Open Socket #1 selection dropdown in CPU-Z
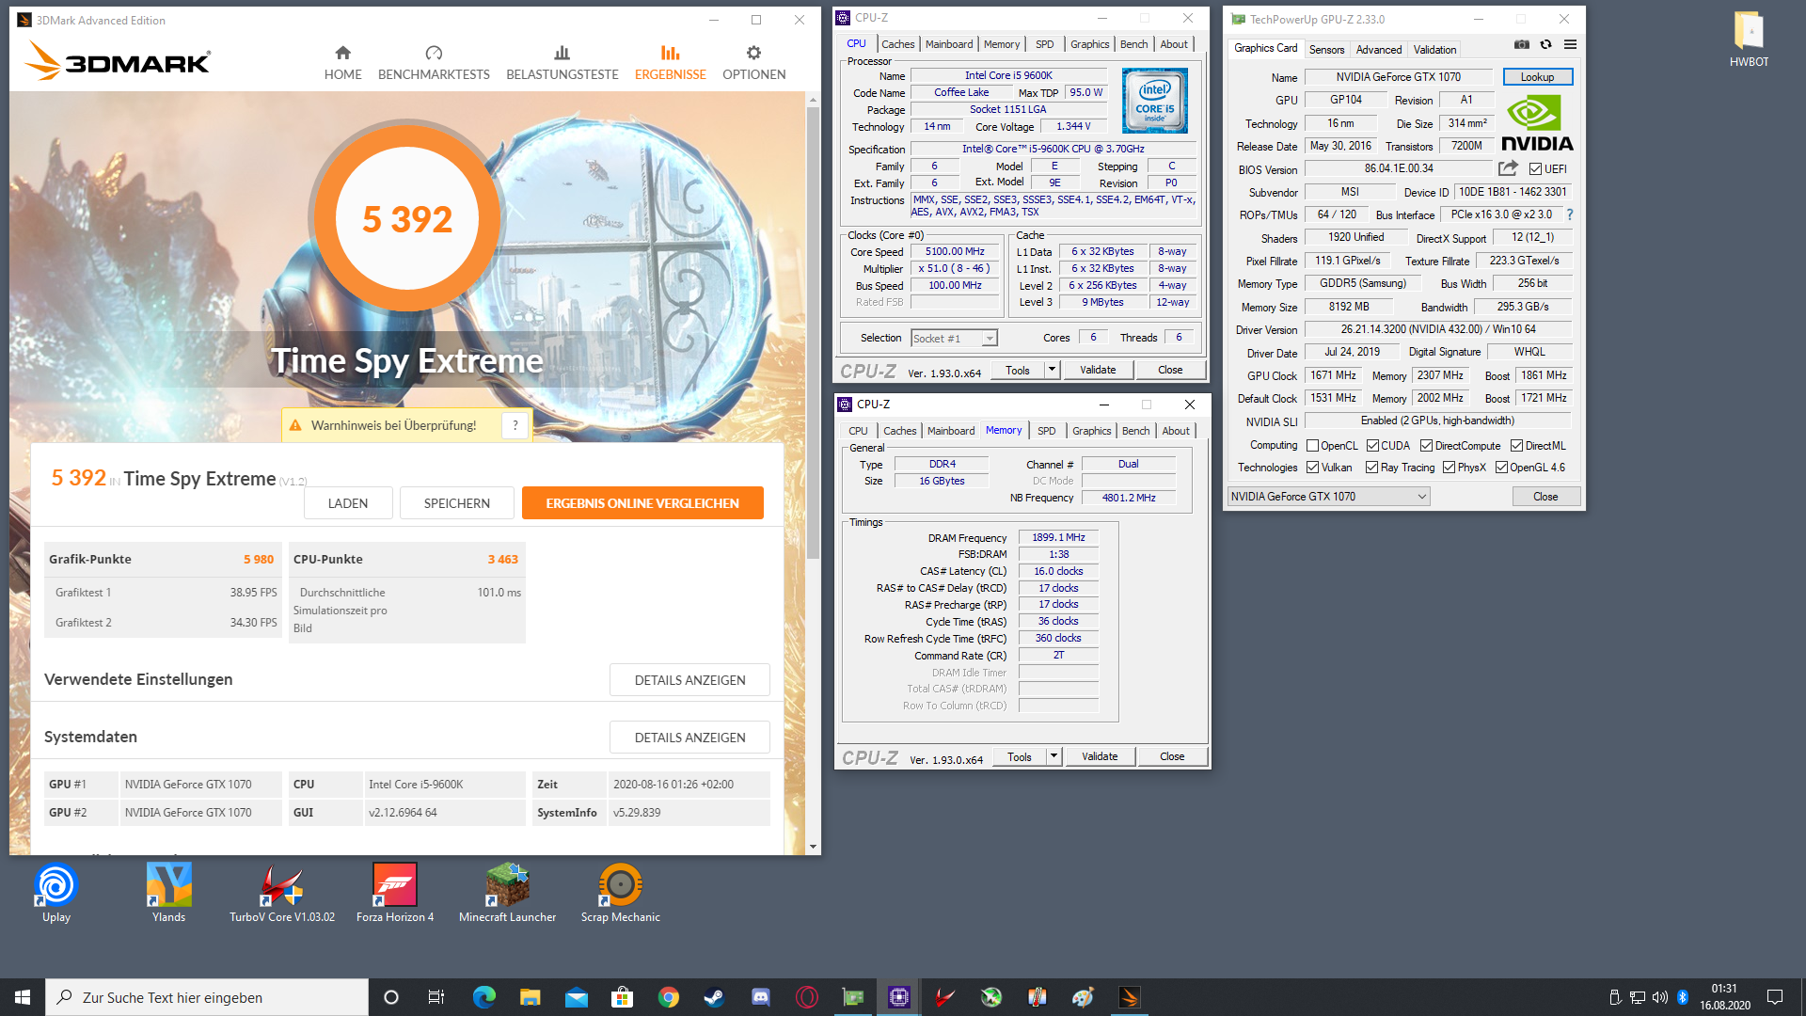 [954, 339]
